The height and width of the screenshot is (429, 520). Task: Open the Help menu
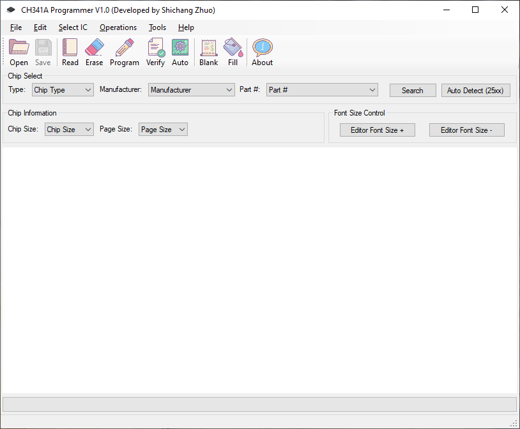(186, 27)
